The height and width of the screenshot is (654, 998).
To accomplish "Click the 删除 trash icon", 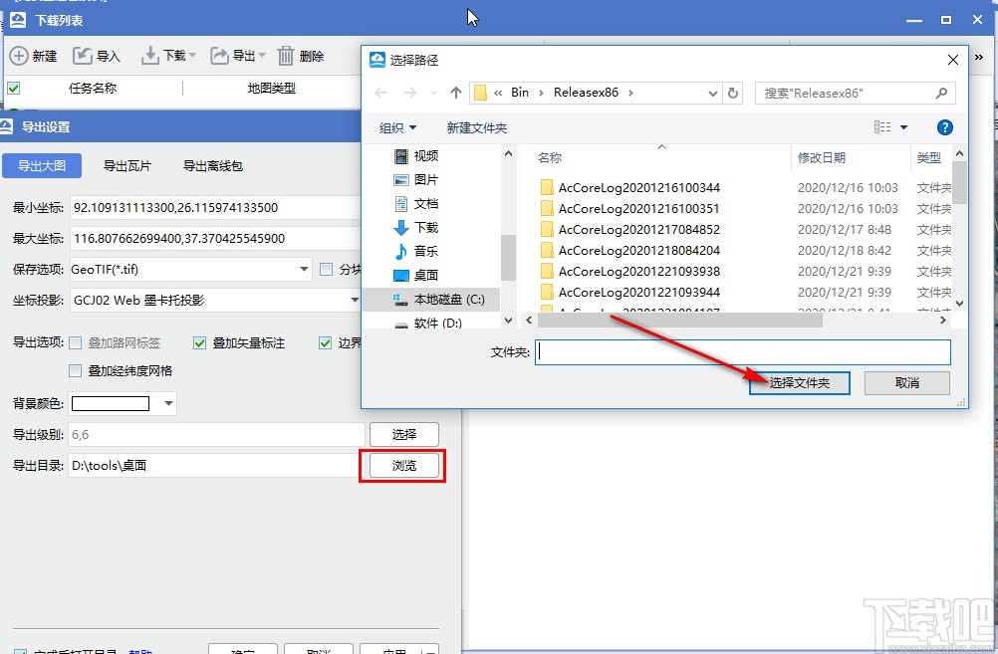I will pyautogui.click(x=286, y=56).
